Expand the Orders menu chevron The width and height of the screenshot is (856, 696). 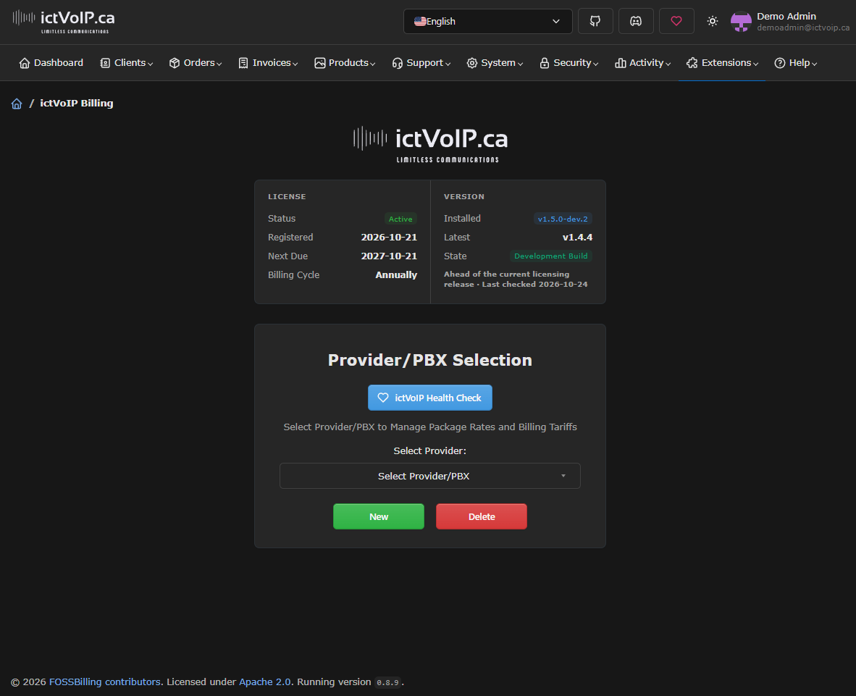point(219,64)
